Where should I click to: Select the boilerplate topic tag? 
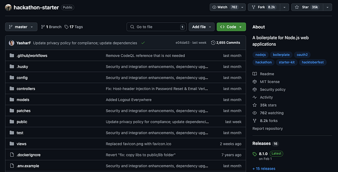(281, 55)
